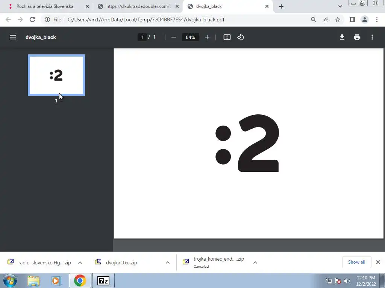Click the network tray icon
Viewport: 385px width, 288px height.
point(329,281)
